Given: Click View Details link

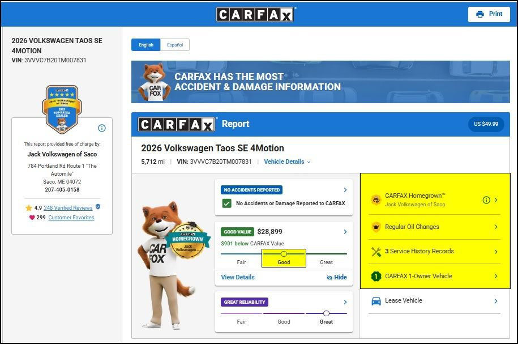Looking at the screenshot, I should tap(238, 277).
